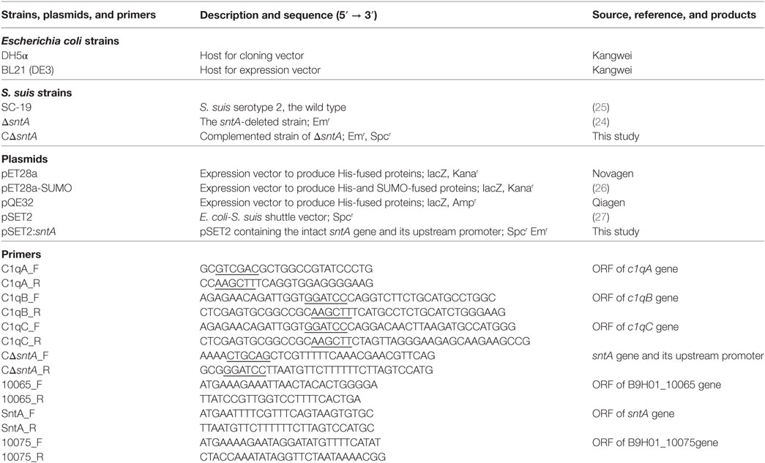
Task: Click the Plasmids section heading
Action: tap(24, 159)
